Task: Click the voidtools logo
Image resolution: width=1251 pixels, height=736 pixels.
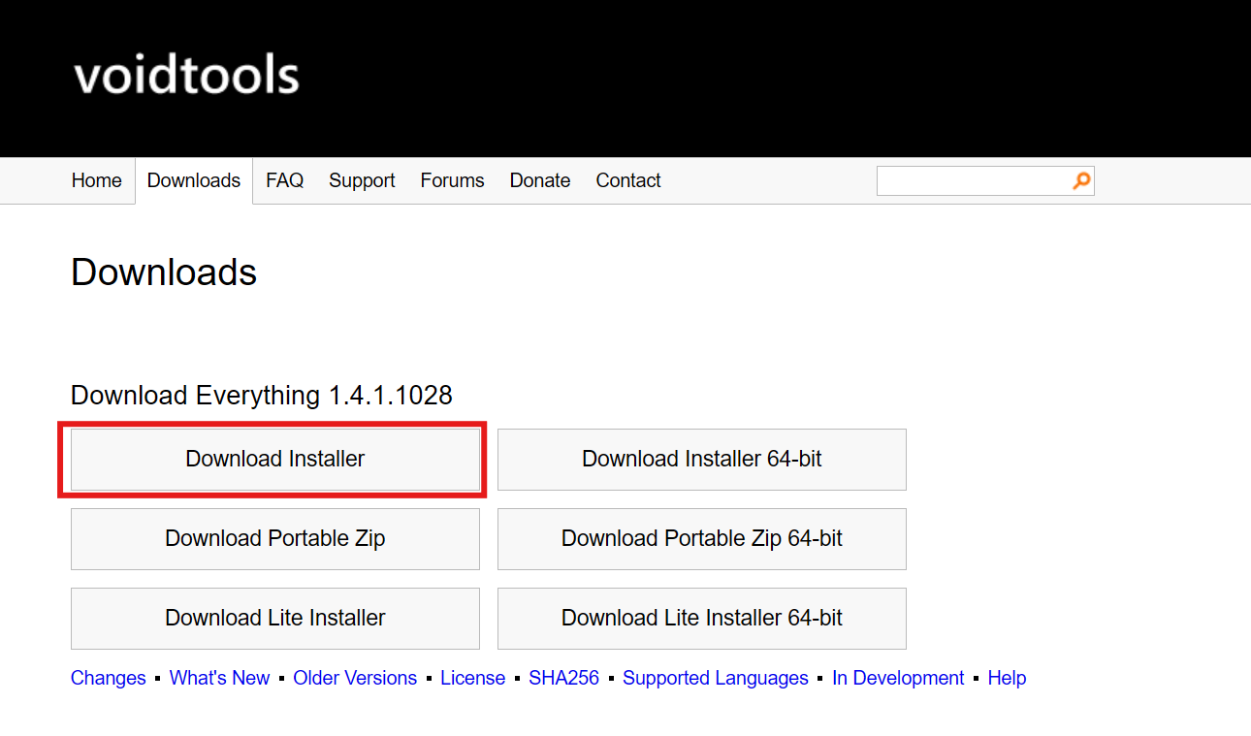Action: (186, 76)
